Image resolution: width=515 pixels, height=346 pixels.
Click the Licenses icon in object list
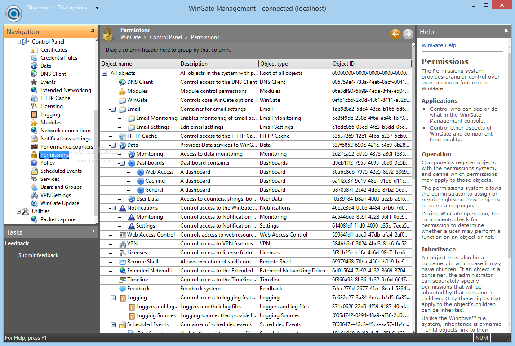coord(123,253)
